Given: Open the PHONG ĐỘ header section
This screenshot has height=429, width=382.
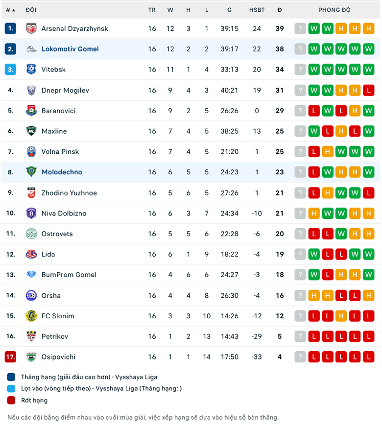Looking at the screenshot, I should click(x=334, y=10).
